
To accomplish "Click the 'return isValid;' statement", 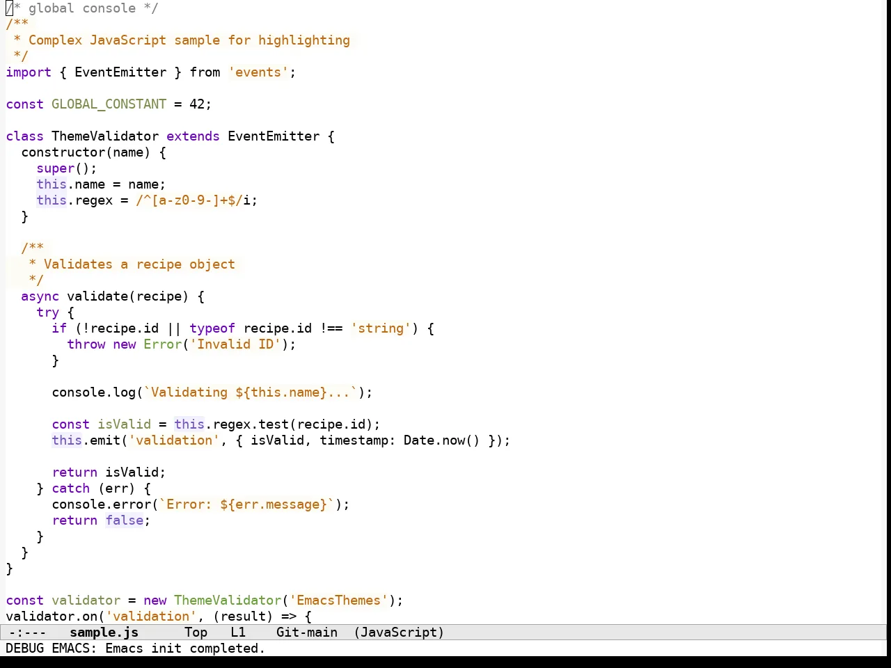I will coord(109,472).
